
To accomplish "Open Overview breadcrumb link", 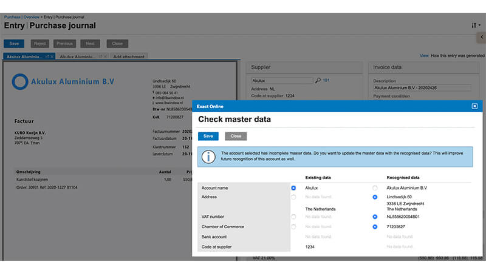I will click(32, 17).
